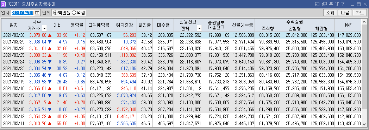Click the 고객예탁금 column header

[99, 25]
